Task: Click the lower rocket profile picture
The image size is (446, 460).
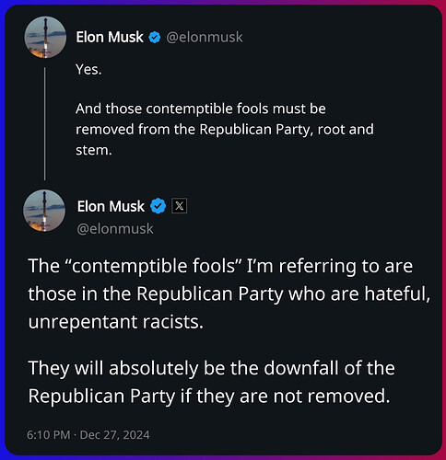Action: (x=44, y=211)
